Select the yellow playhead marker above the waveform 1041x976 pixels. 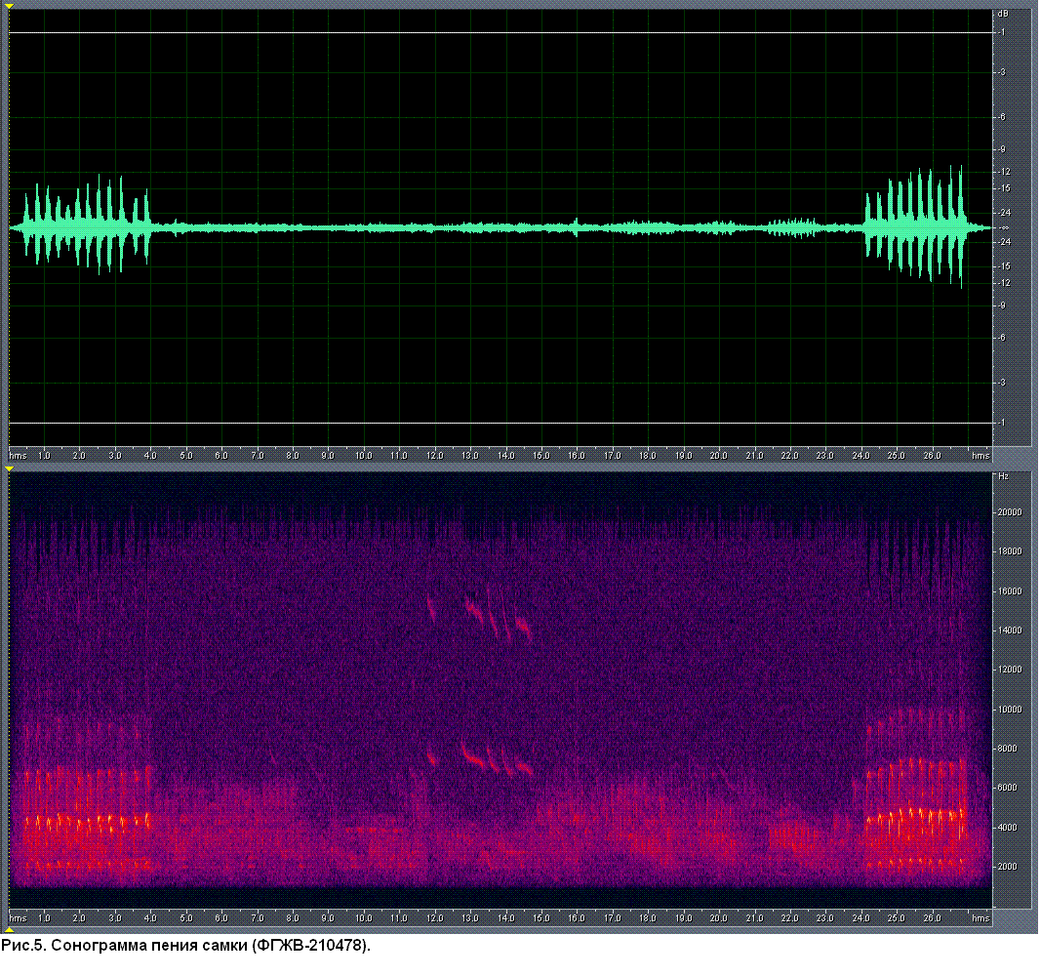click(10, 5)
